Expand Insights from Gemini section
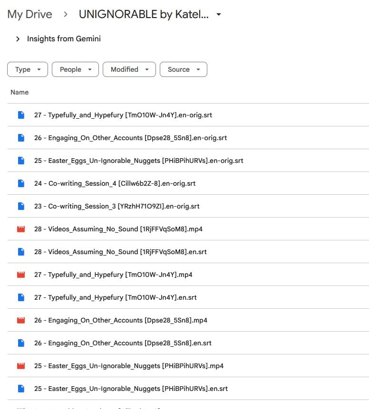This screenshot has height=409, width=369. pos(18,39)
